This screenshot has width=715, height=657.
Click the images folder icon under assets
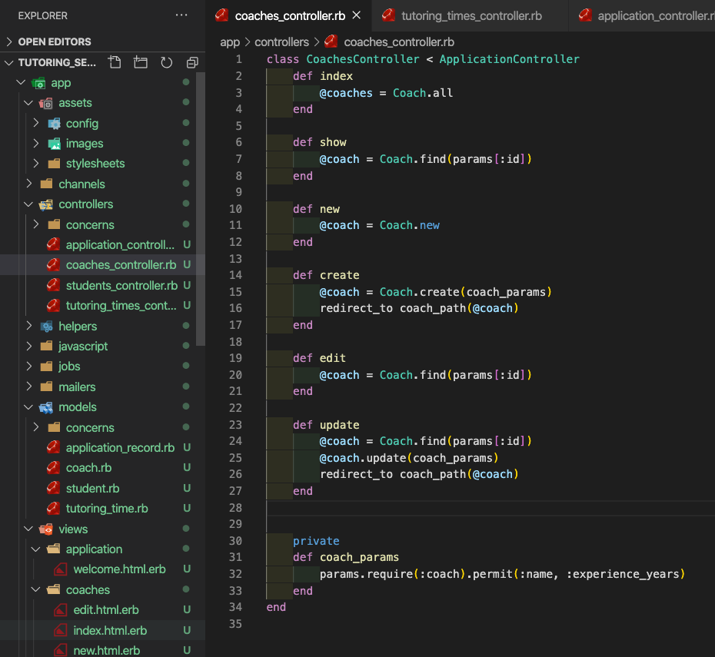point(54,143)
